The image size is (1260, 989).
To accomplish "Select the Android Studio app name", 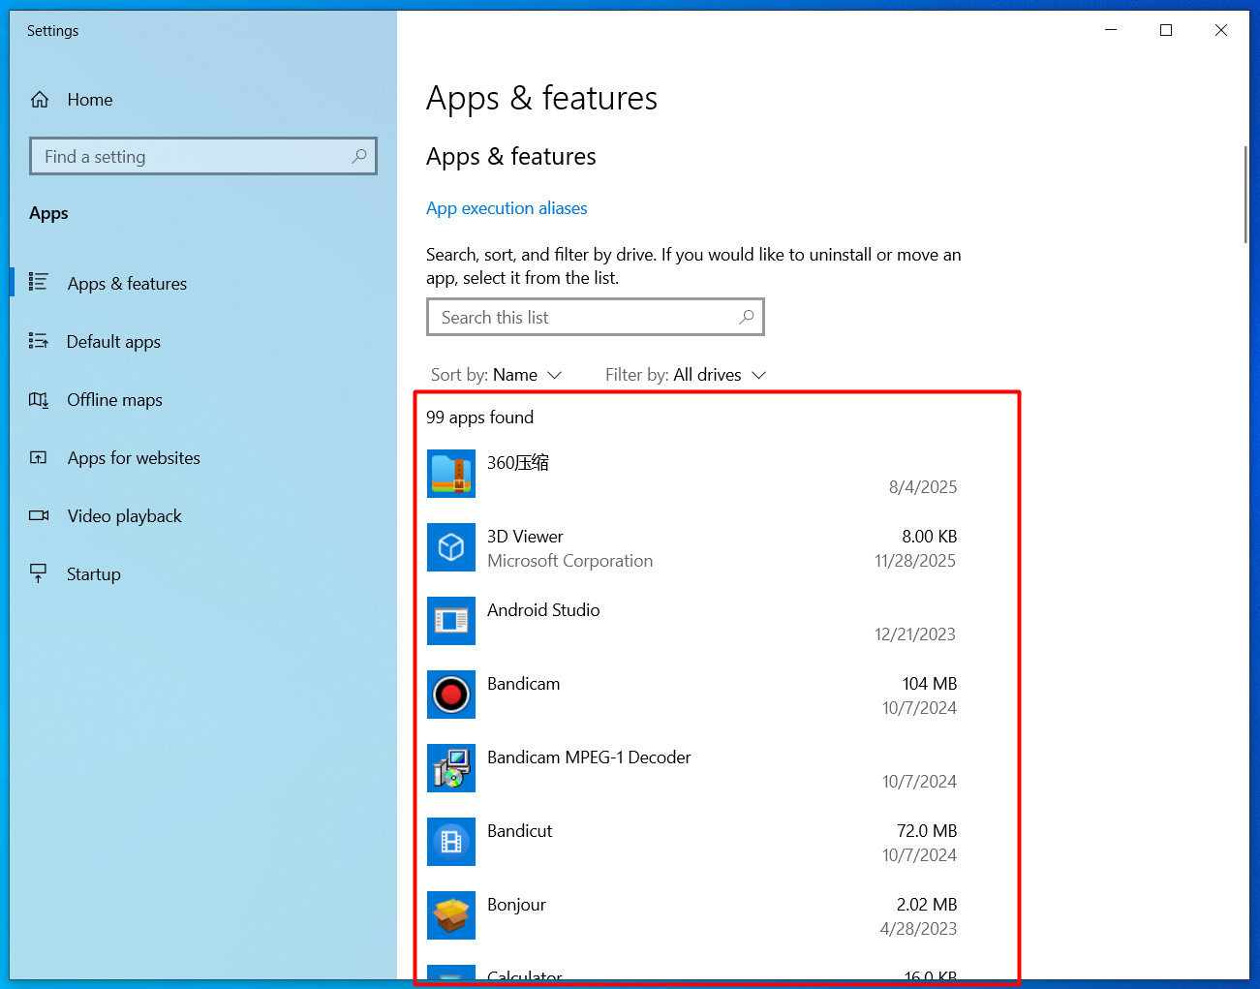I will point(543,610).
